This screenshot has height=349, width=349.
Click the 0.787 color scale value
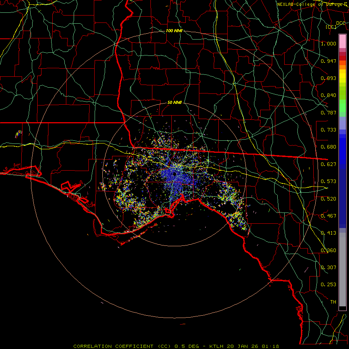(x=328, y=112)
